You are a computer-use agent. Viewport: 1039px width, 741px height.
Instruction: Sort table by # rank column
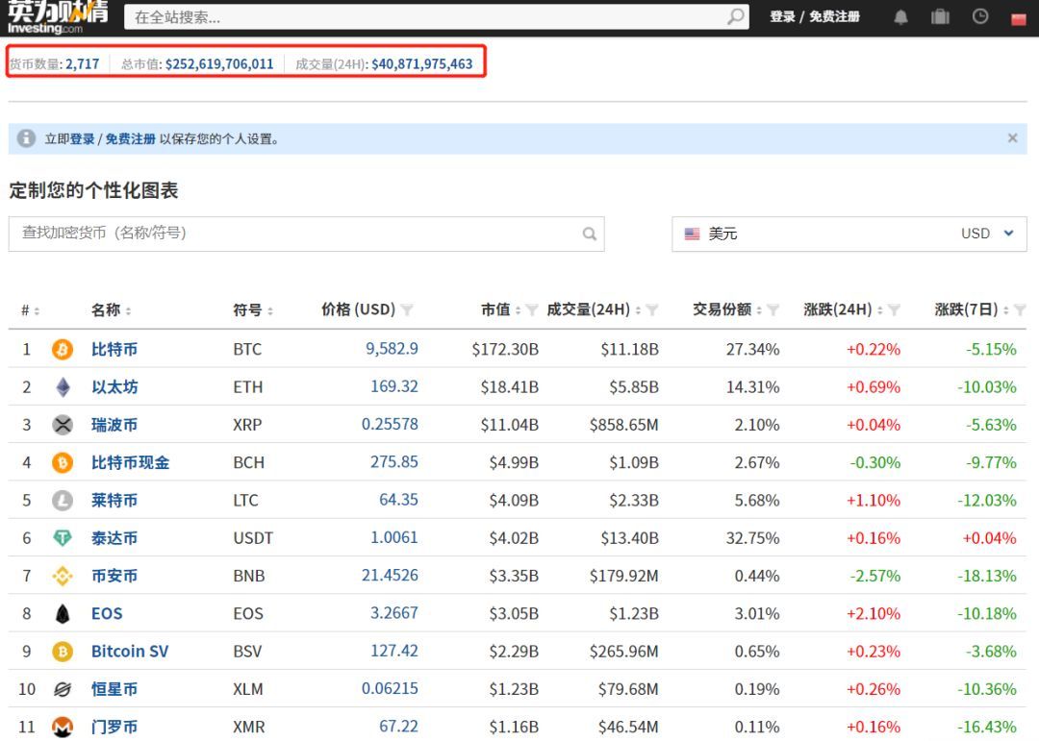tap(30, 309)
